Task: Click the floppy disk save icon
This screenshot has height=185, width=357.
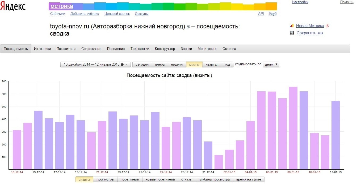Action: [x=292, y=33]
